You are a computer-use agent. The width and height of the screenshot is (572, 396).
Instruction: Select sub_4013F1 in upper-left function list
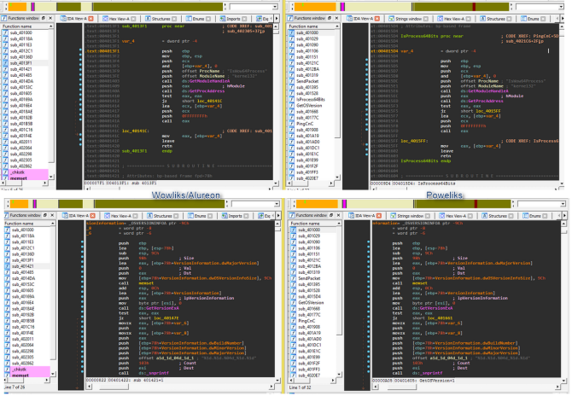tap(22, 63)
